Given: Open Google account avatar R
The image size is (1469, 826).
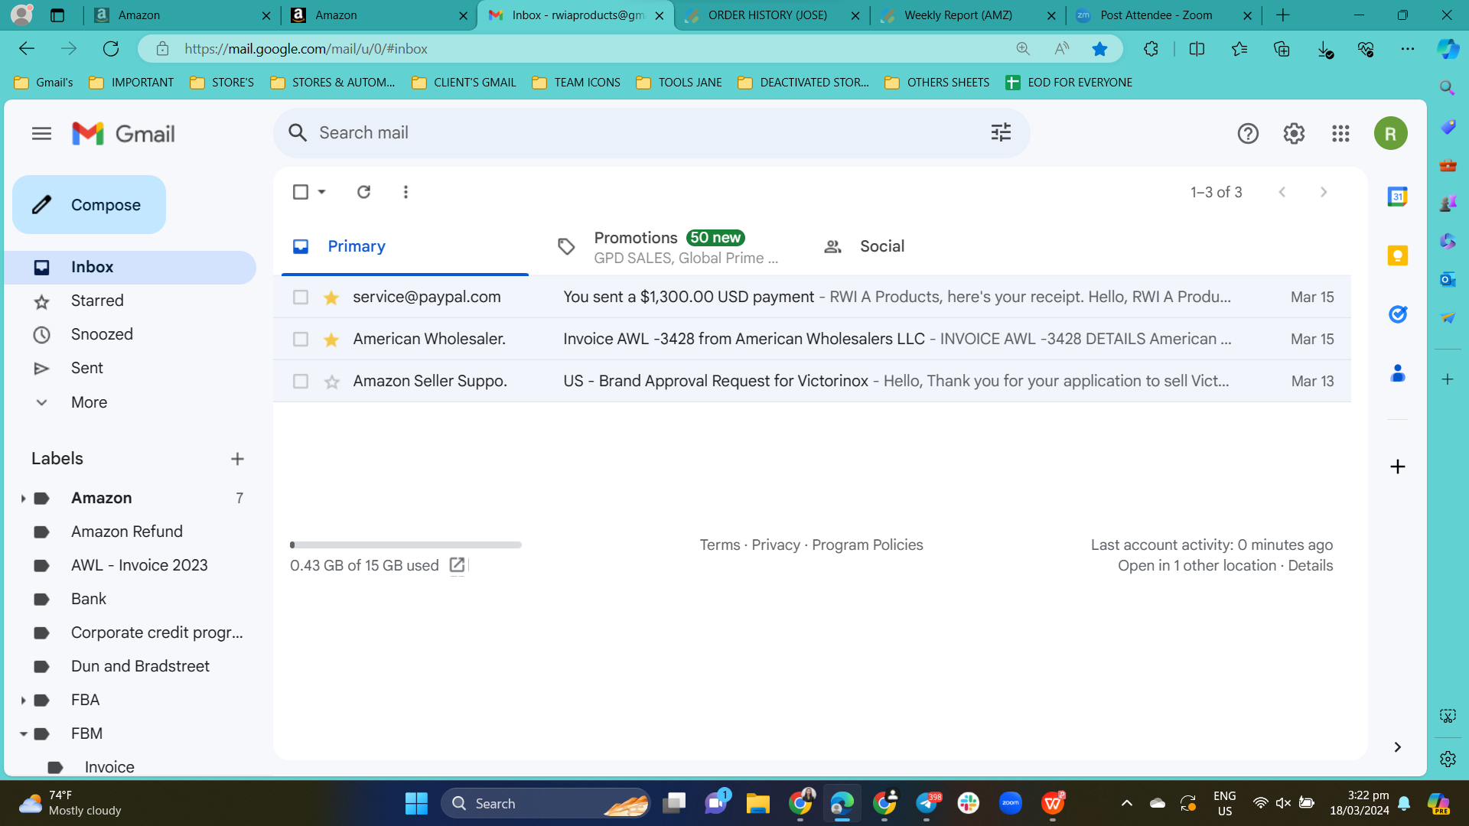Looking at the screenshot, I should click(x=1390, y=134).
